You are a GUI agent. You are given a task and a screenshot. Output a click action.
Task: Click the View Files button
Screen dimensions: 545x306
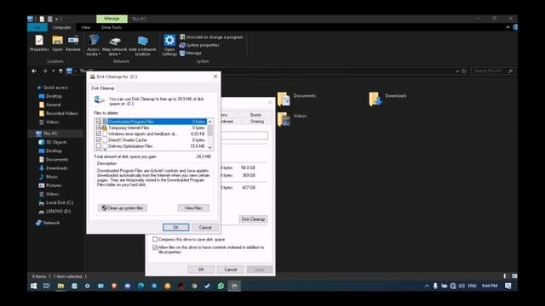click(193, 207)
